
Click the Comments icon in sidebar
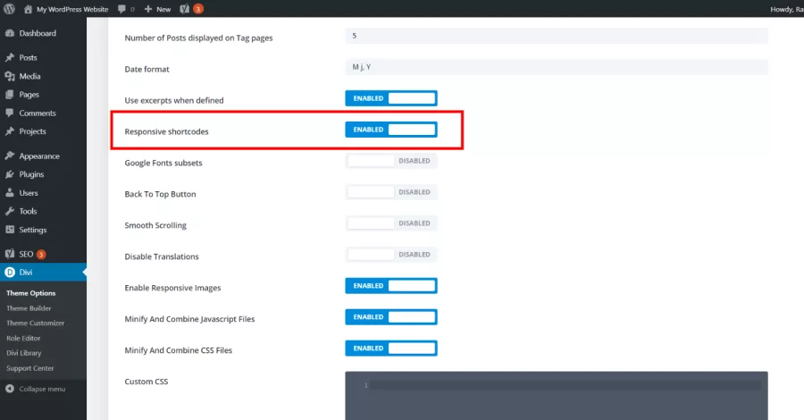(x=10, y=113)
